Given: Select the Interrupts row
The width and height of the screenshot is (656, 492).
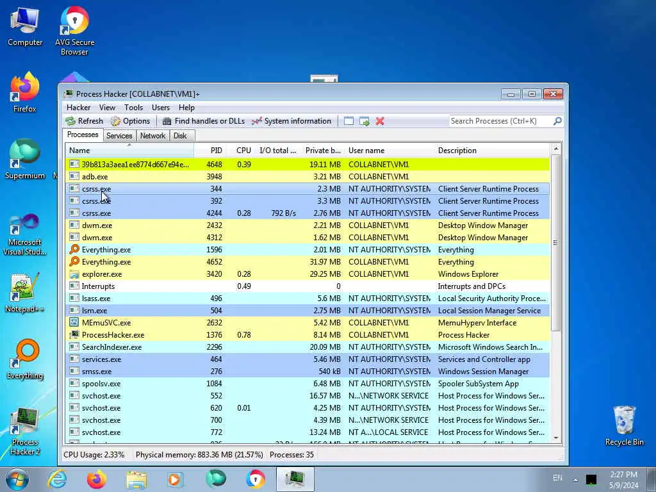Looking at the screenshot, I should pyautogui.click(x=307, y=286).
